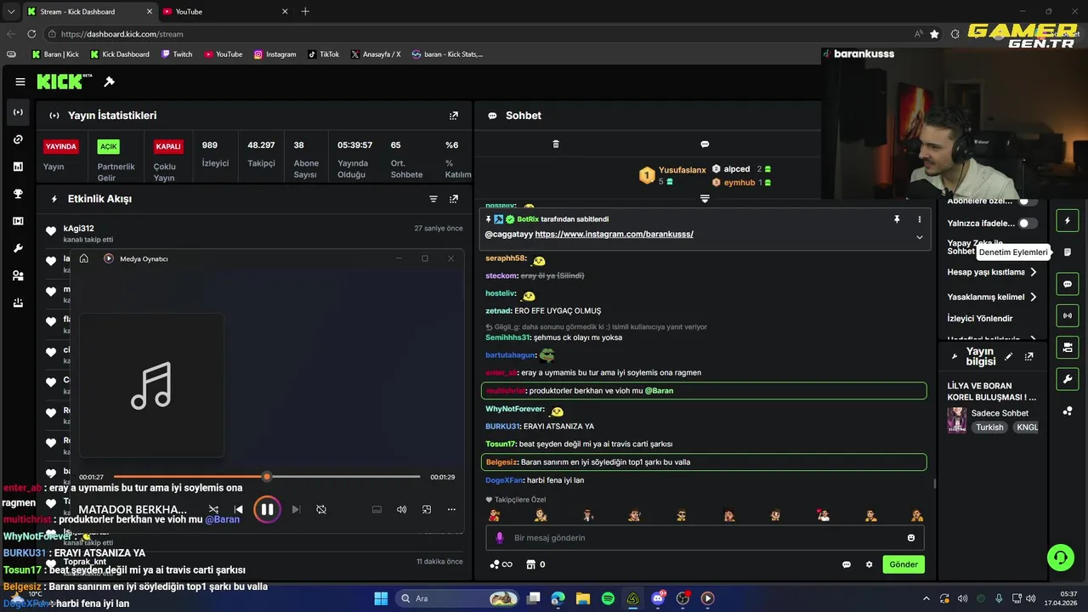Toggle repeat in Medya Oynatıcı
The height and width of the screenshot is (612, 1088).
click(321, 509)
